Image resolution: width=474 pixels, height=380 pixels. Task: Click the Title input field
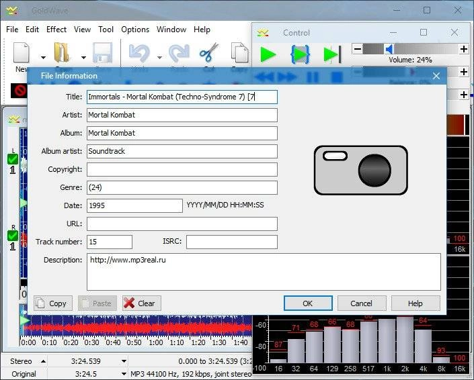click(182, 97)
